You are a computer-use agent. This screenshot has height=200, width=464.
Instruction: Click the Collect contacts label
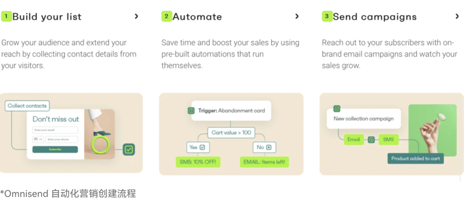(x=27, y=106)
